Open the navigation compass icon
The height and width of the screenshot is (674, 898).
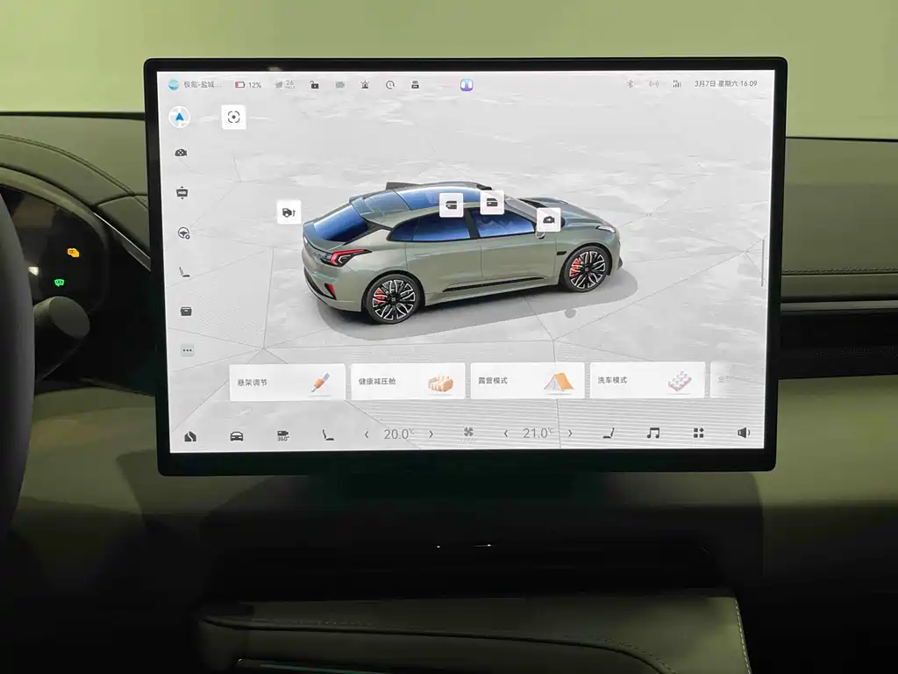179,118
